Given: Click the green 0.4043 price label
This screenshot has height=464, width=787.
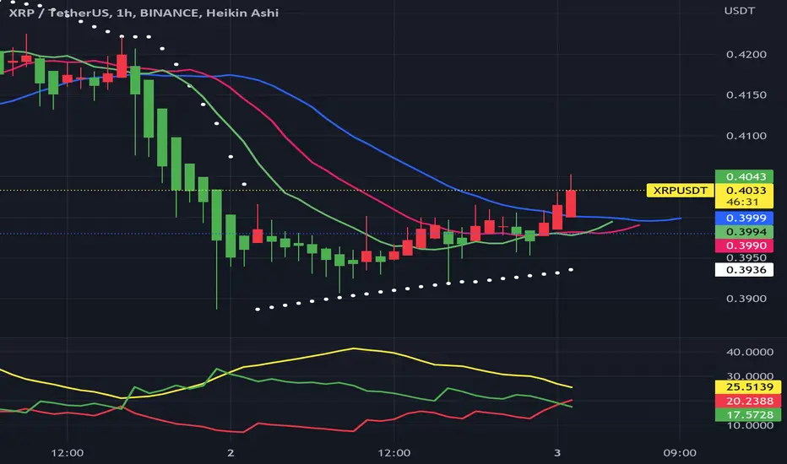Looking at the screenshot, I should 744,176.
